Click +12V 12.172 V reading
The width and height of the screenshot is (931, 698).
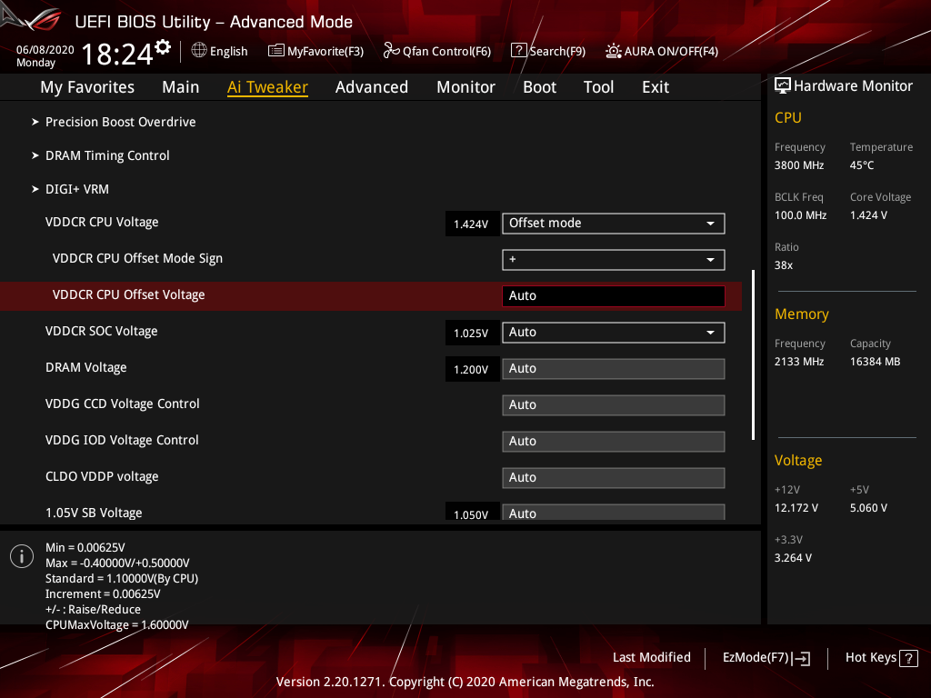(x=796, y=508)
